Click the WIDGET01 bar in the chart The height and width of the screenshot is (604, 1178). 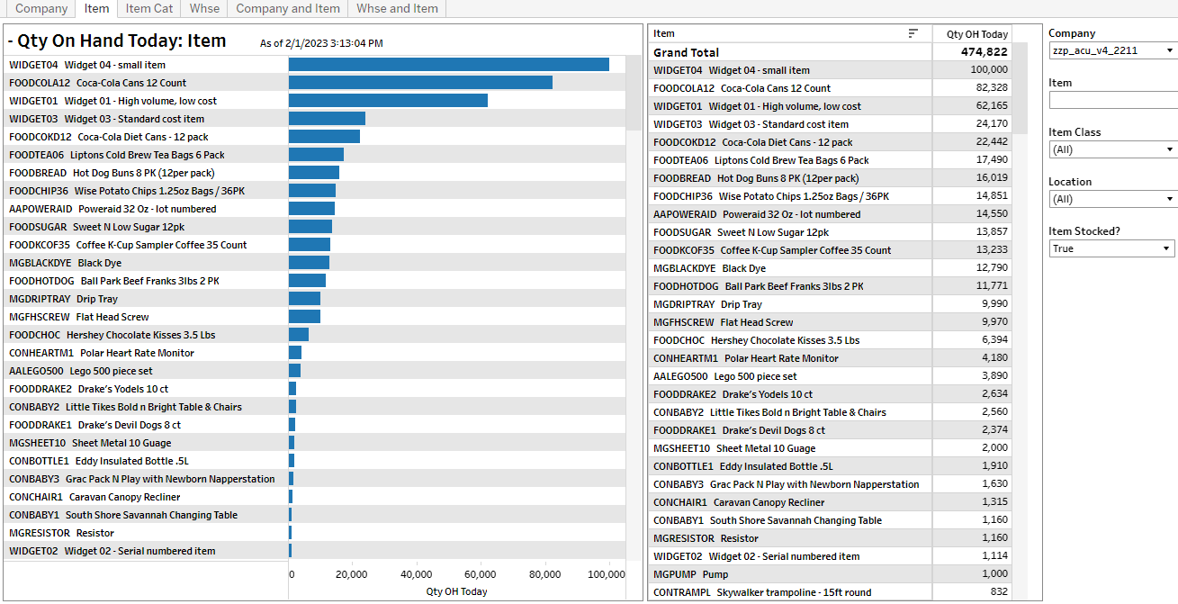coord(388,101)
